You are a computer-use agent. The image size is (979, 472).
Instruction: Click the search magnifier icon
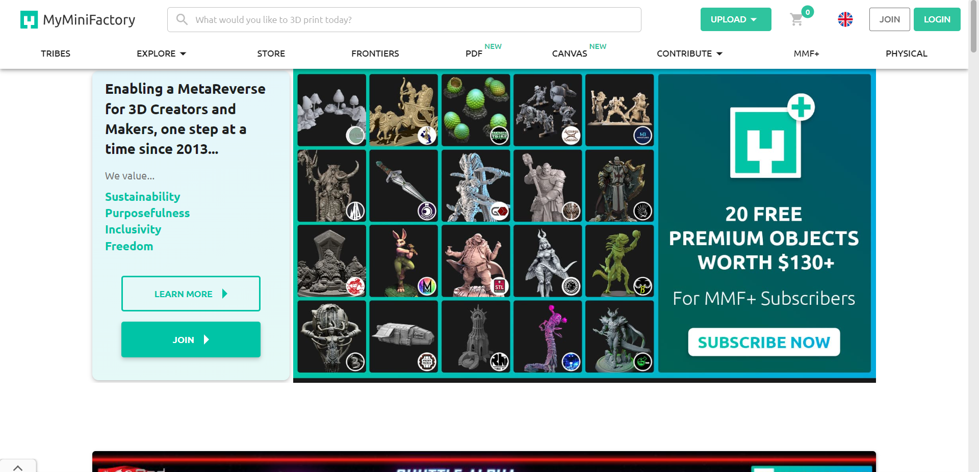(x=182, y=19)
